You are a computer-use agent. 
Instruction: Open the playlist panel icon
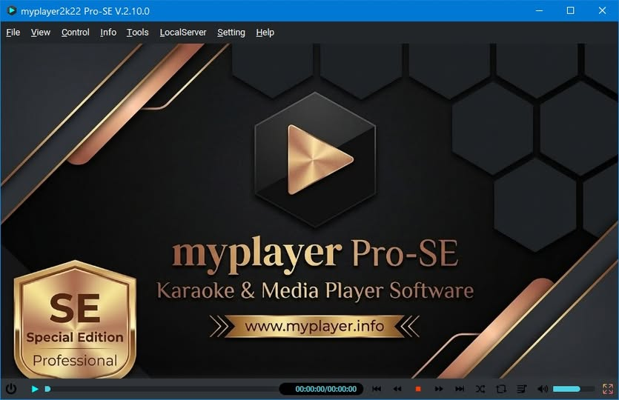click(x=522, y=389)
